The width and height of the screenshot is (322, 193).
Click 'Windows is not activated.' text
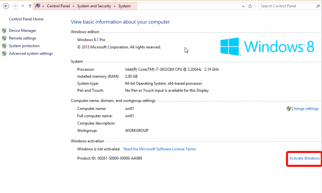(99, 149)
